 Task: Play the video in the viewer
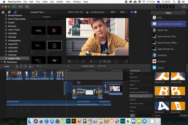(x=91, y=61)
